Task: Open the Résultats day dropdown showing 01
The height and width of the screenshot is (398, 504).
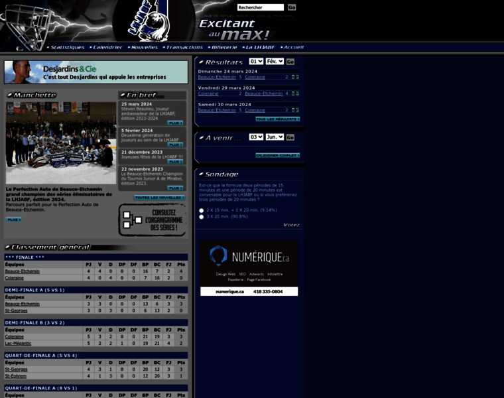Action: coord(256,62)
